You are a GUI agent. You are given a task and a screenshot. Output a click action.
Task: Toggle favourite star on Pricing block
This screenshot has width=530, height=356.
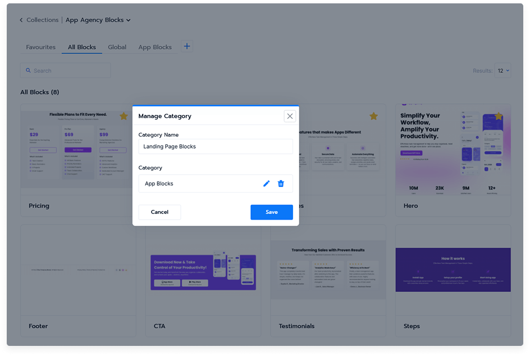pos(124,116)
